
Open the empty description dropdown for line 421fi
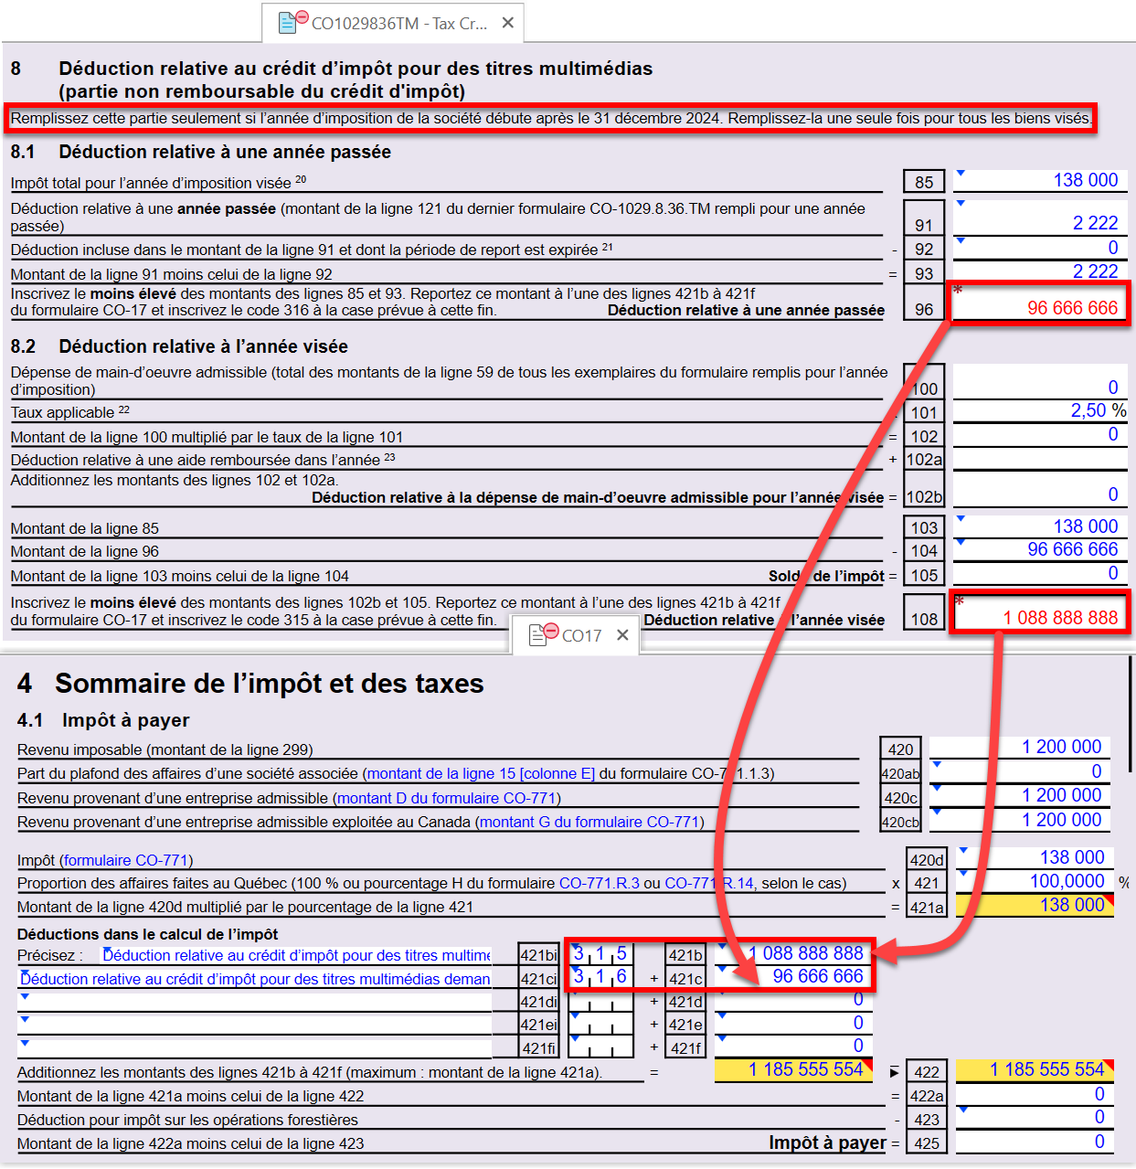(255, 1047)
